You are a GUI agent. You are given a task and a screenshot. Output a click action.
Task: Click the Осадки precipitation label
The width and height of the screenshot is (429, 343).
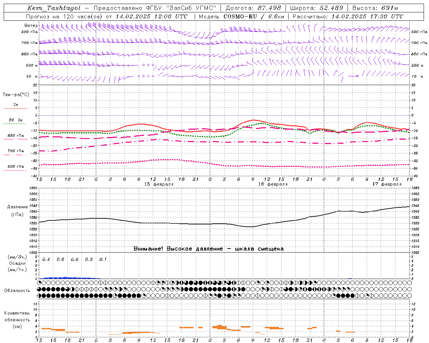(x=17, y=264)
